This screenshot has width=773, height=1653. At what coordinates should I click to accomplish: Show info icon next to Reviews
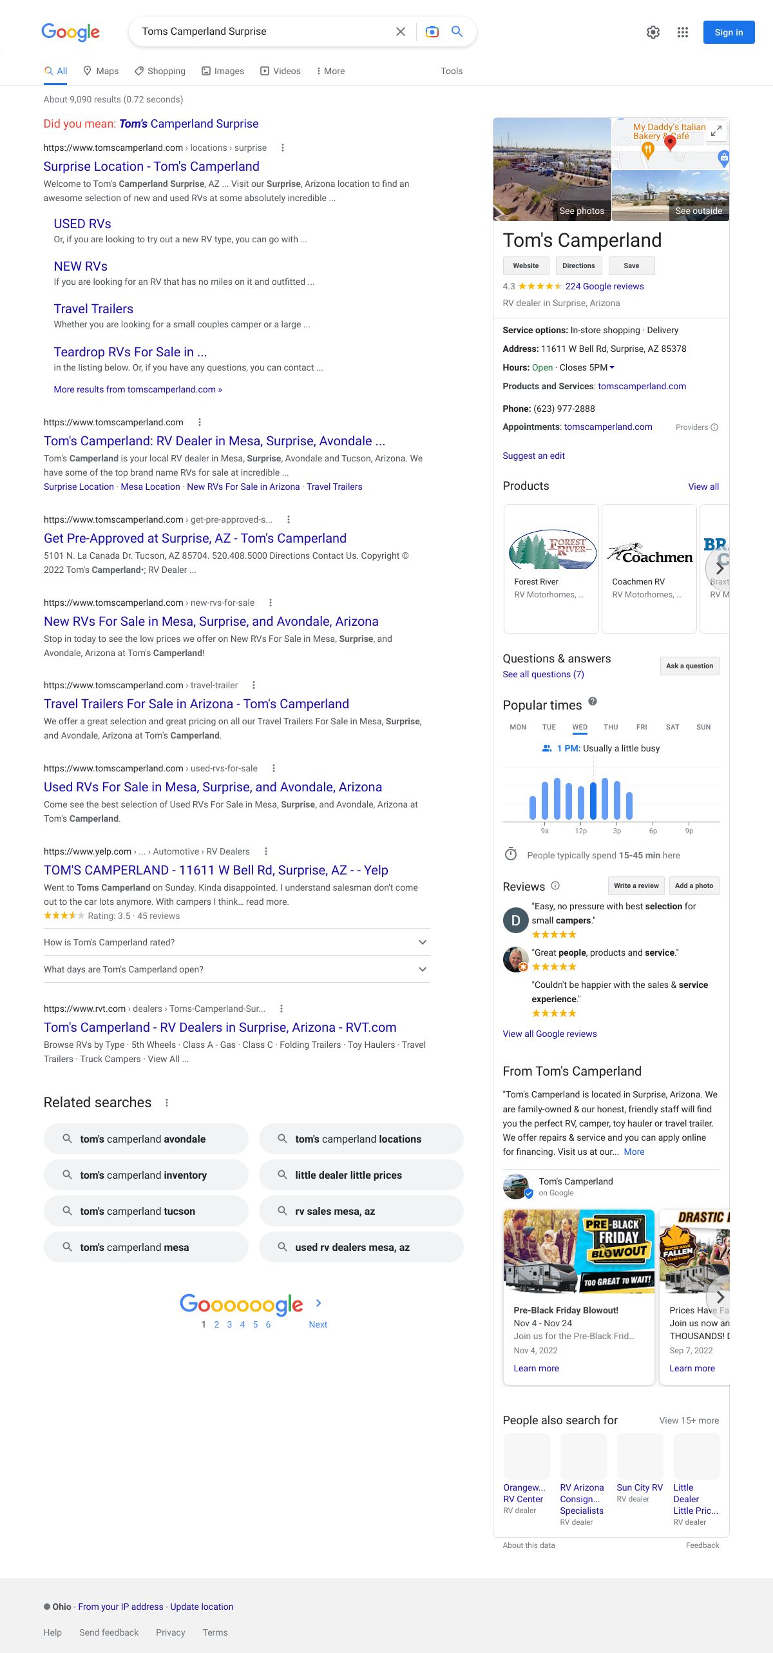[555, 885]
